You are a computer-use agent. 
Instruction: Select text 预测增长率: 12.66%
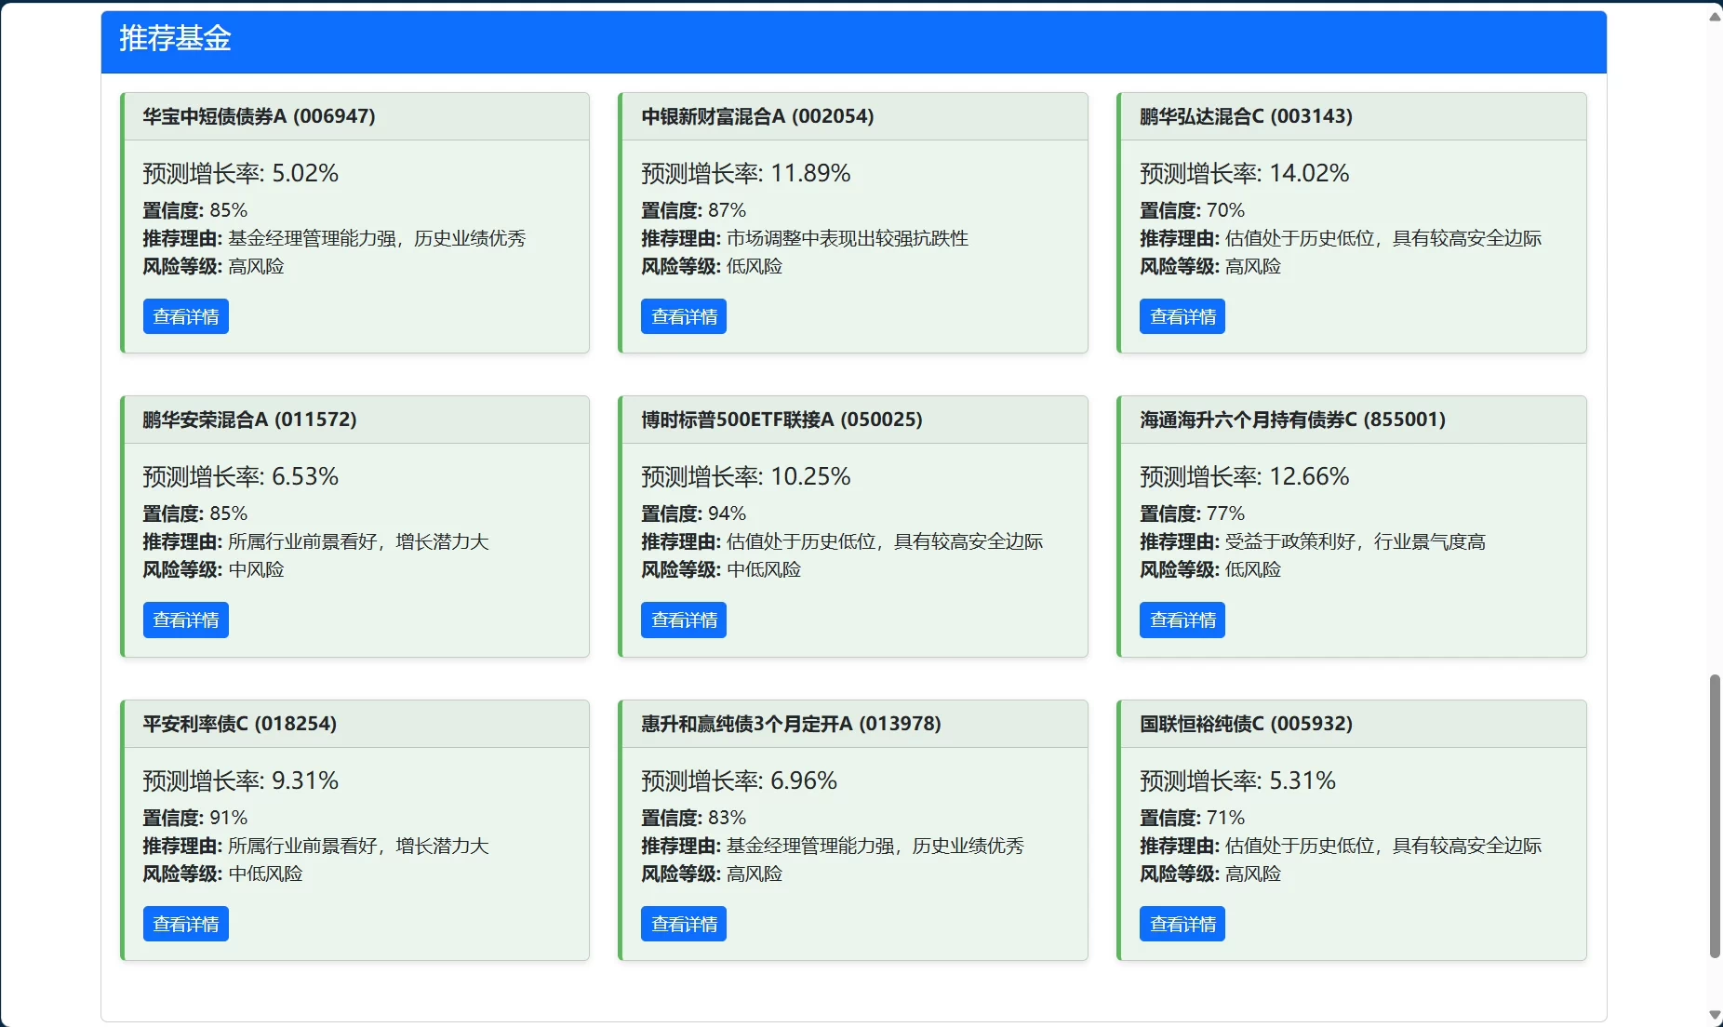1244,476
